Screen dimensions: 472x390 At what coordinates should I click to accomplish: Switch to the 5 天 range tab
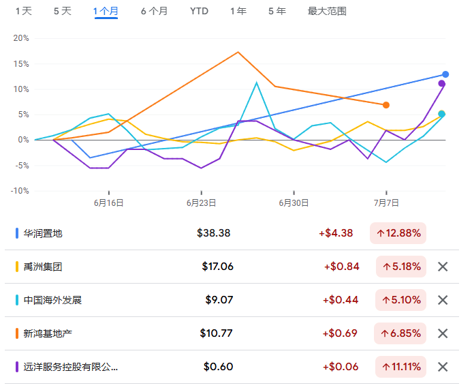coord(62,11)
